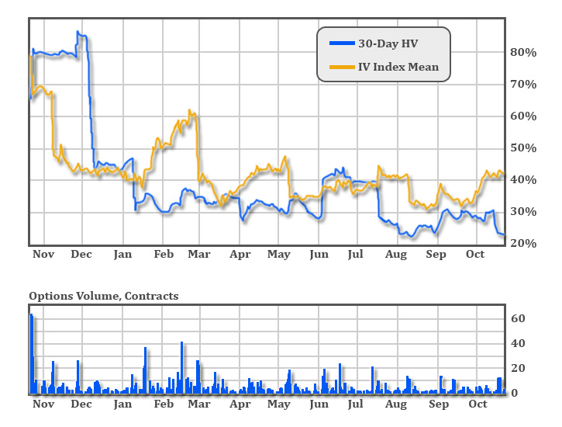Click the orange IV Index Mean legend swatch
The height and width of the screenshot is (427, 562).
click(x=342, y=67)
